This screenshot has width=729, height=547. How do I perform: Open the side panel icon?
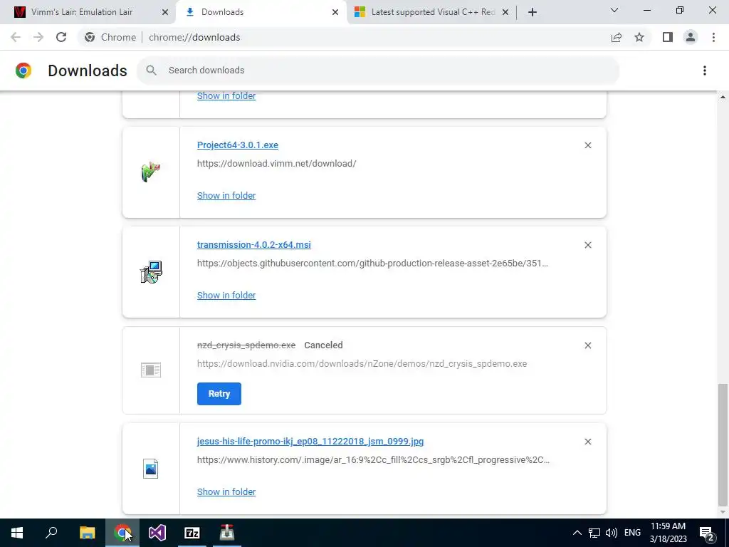668,37
